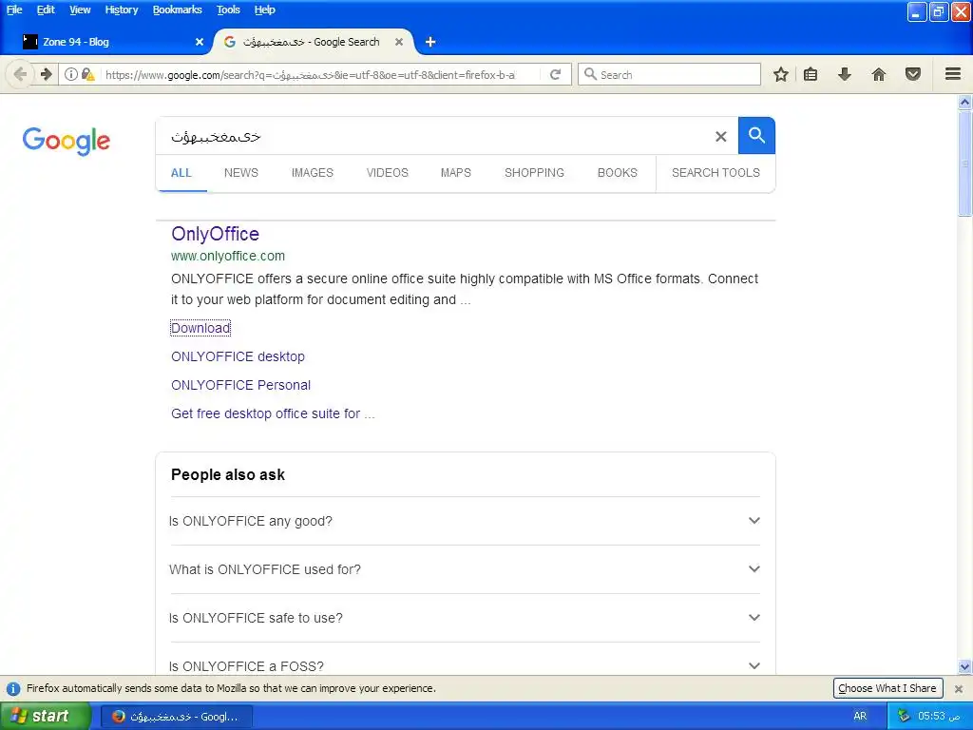Select the BOOKS results tab

tap(618, 173)
